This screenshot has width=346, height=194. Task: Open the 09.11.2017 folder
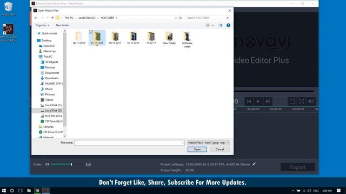[x=115, y=38]
